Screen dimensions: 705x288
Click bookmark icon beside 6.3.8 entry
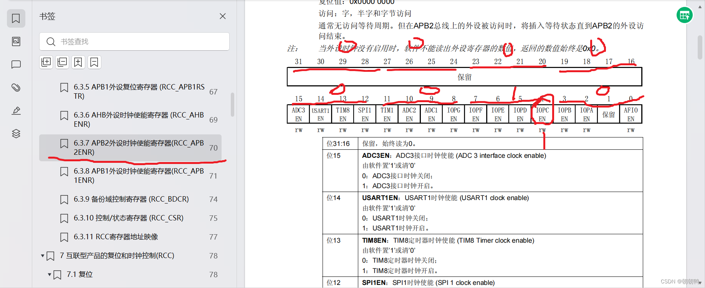click(x=64, y=172)
